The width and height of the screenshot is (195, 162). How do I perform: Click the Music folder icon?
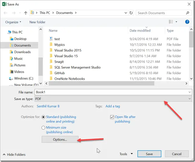[x=11, y=58]
